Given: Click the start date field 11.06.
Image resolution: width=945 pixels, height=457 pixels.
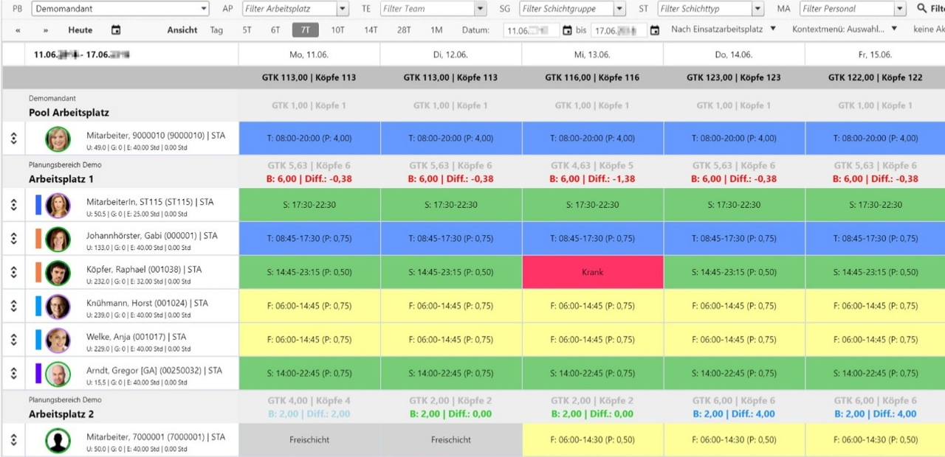Looking at the screenshot, I should [x=532, y=31].
